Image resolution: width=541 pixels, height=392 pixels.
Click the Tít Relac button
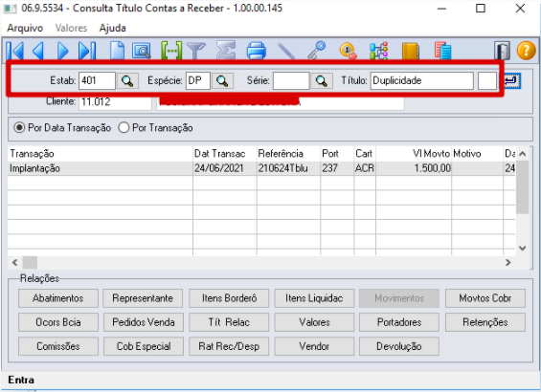coord(229,322)
